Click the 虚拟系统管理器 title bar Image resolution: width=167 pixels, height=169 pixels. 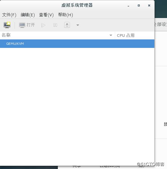77,5
